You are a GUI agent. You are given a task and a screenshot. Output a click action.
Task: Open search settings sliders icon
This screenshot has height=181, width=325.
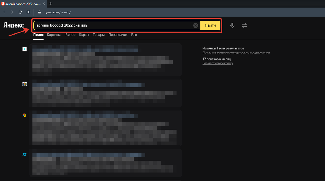click(x=245, y=25)
